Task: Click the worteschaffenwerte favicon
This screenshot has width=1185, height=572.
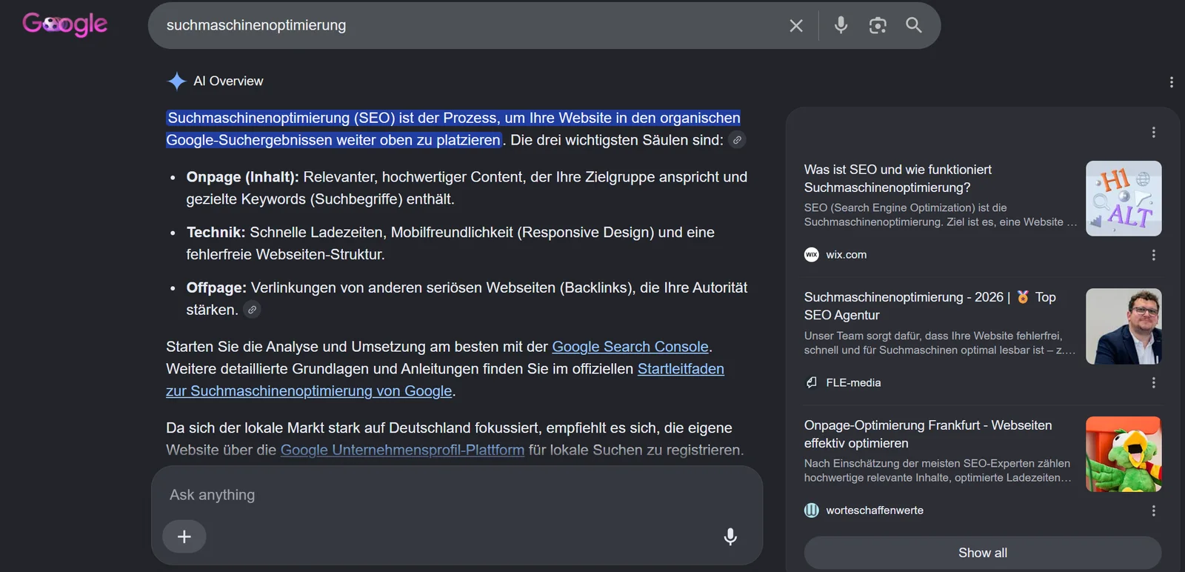Action: coord(812,511)
